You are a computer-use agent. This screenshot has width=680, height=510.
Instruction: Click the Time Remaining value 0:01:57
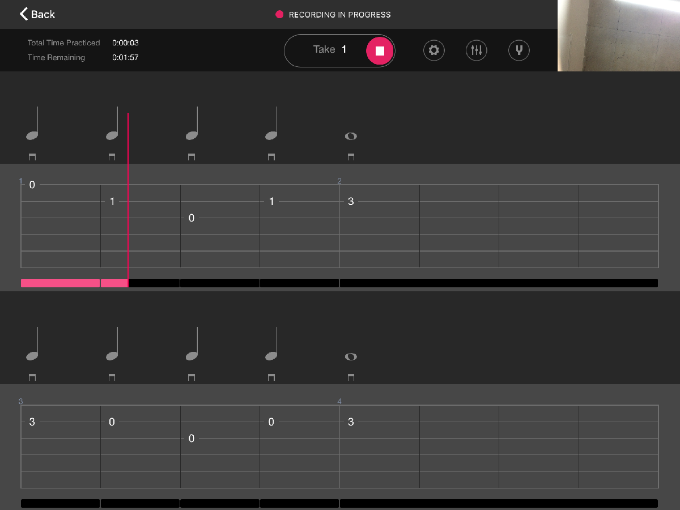(125, 57)
